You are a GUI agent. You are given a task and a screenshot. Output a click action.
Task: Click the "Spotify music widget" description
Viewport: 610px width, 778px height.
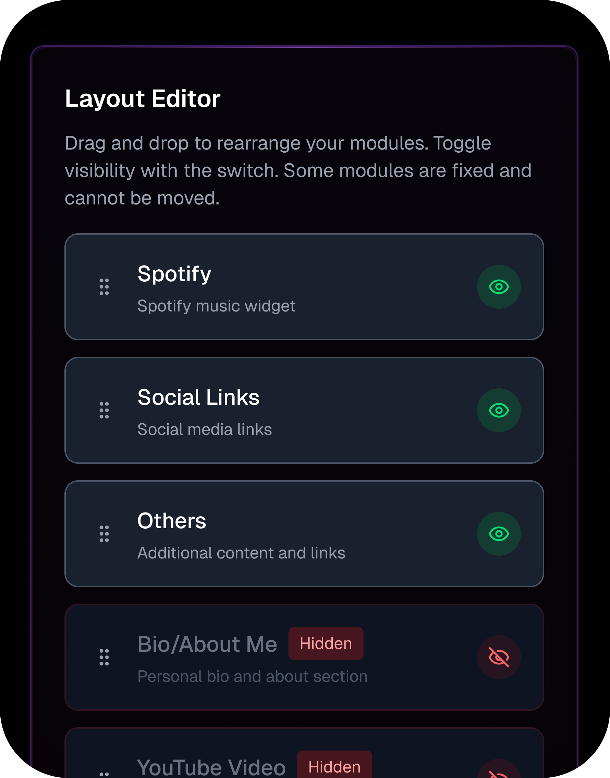coord(217,306)
